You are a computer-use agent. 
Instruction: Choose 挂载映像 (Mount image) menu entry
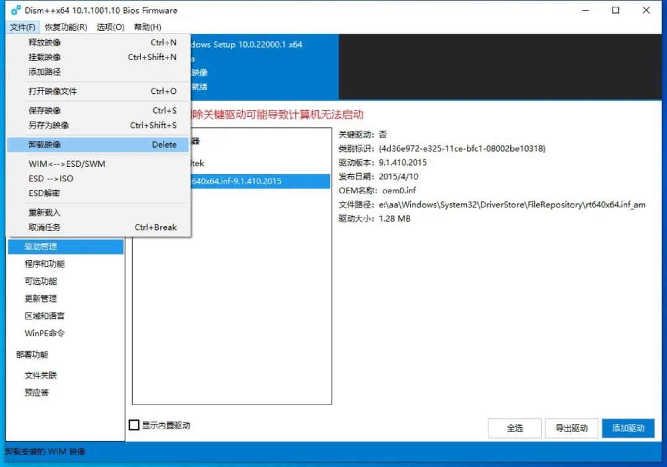39,57
